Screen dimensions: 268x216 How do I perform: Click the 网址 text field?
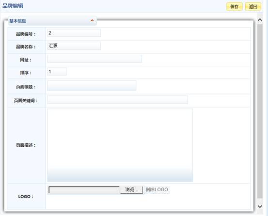pos(95,59)
